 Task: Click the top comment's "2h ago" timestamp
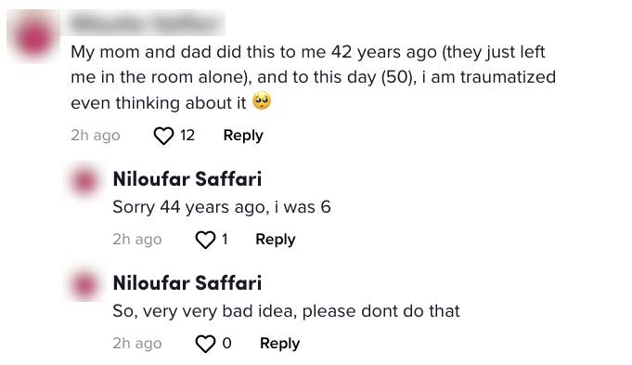coord(96,136)
